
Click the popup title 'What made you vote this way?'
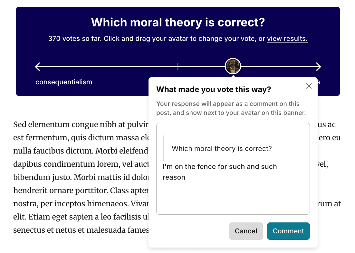214,89
